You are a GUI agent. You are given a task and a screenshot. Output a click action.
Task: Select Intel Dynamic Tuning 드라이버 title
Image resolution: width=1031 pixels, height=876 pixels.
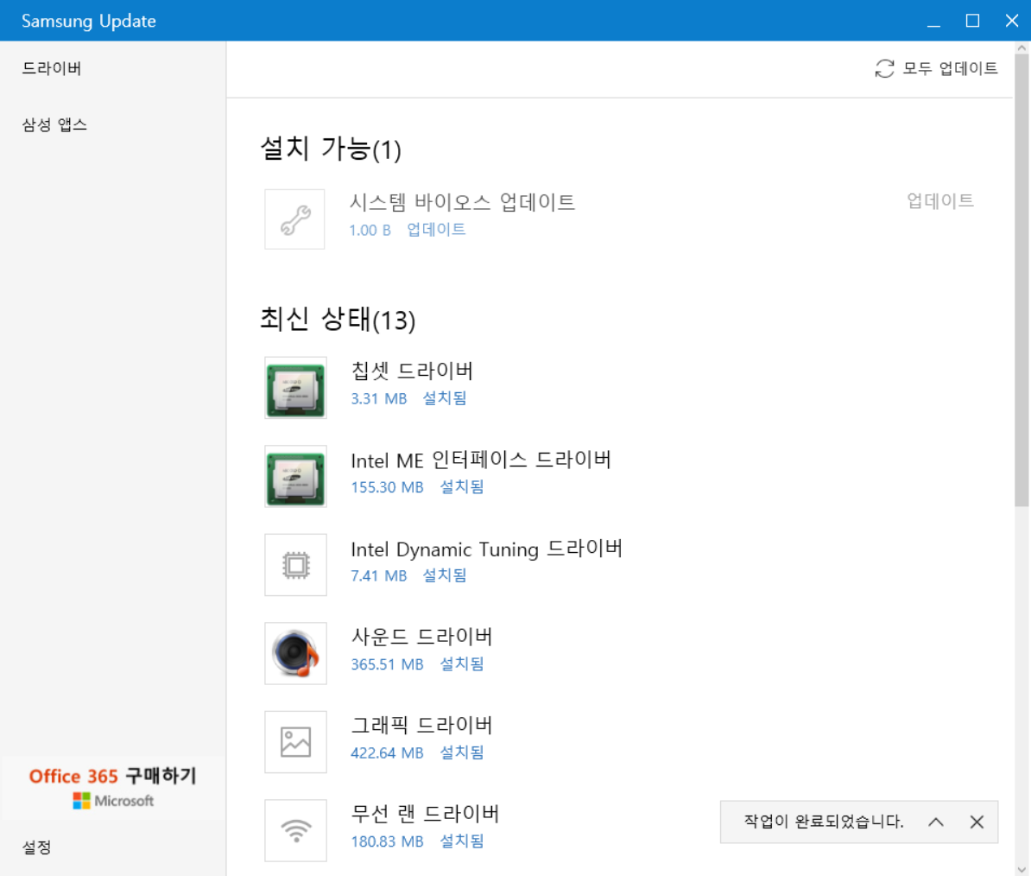(486, 549)
